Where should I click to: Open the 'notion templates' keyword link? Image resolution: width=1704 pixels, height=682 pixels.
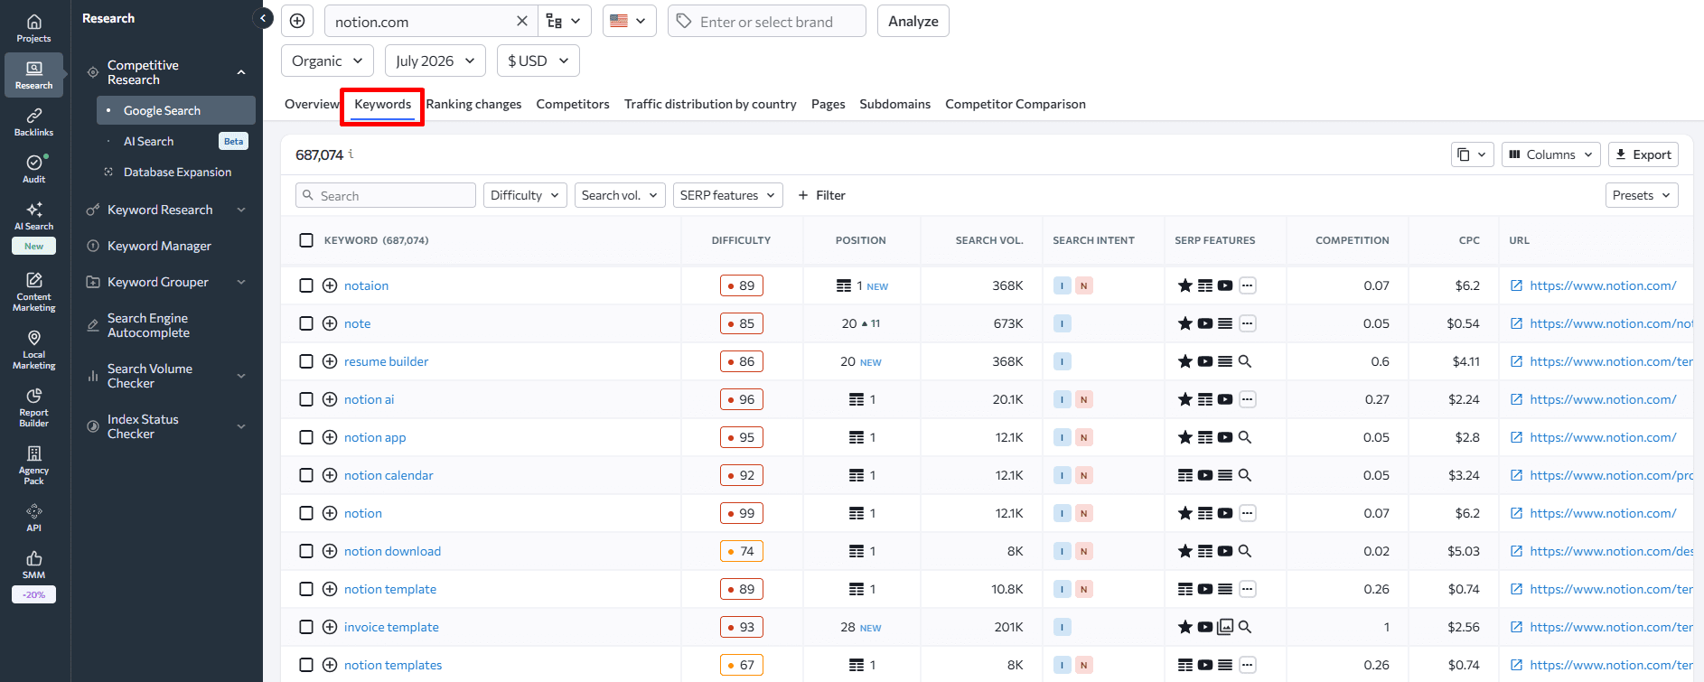click(393, 665)
